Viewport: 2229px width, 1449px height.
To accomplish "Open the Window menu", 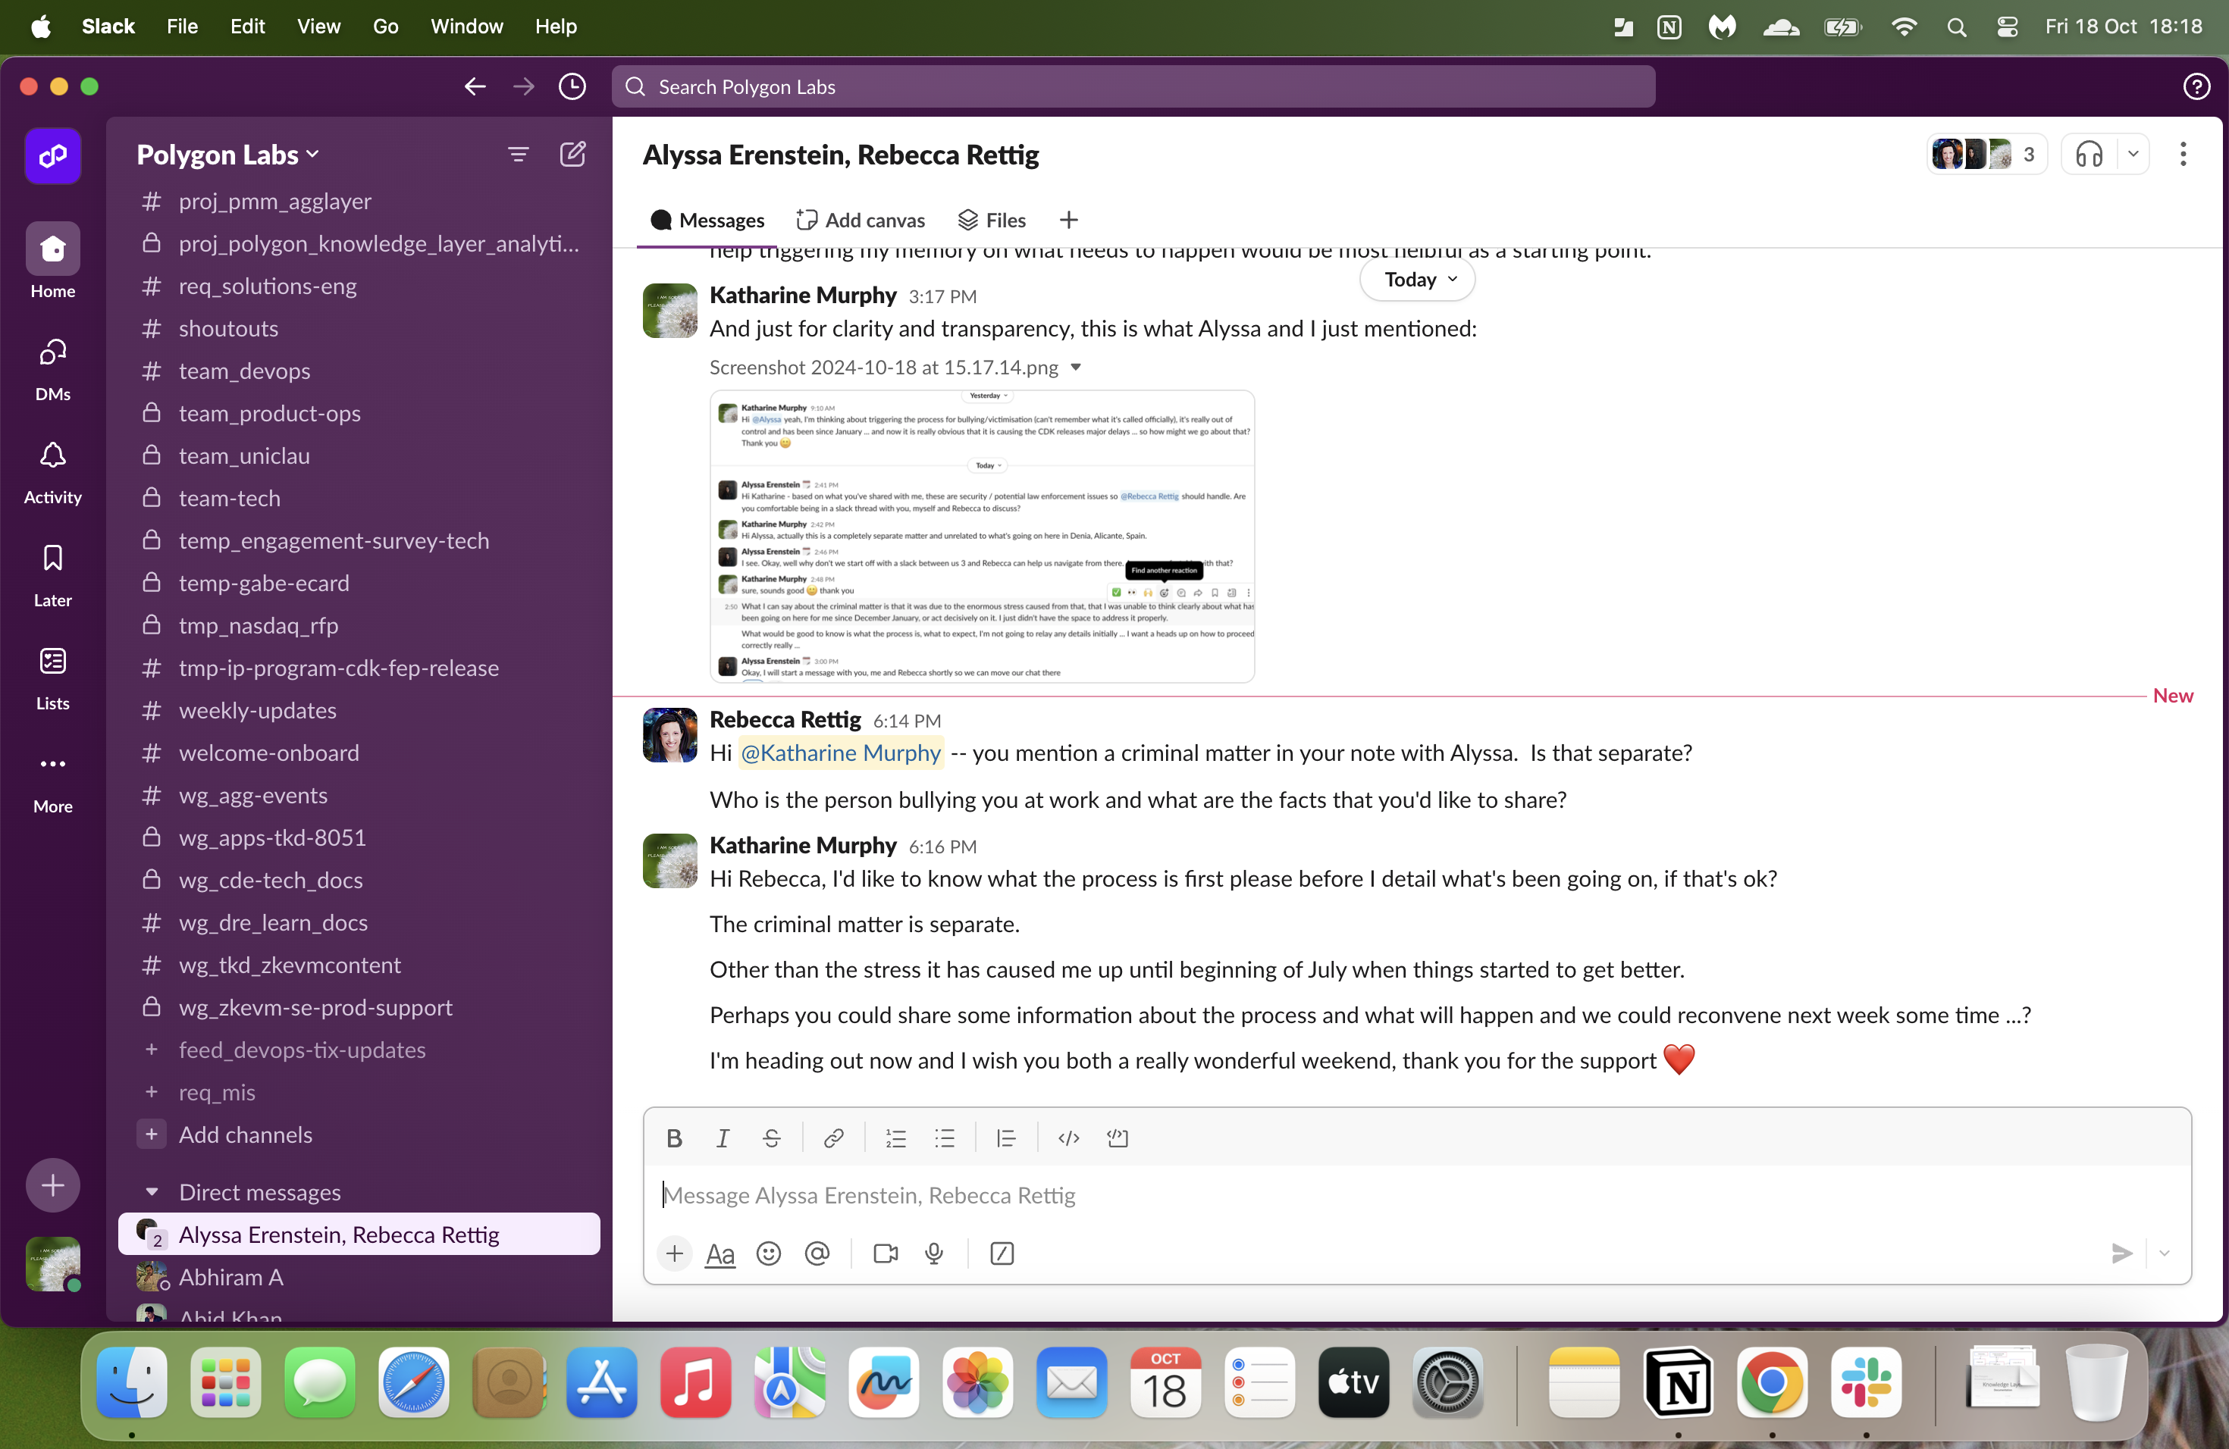I will coord(466,27).
